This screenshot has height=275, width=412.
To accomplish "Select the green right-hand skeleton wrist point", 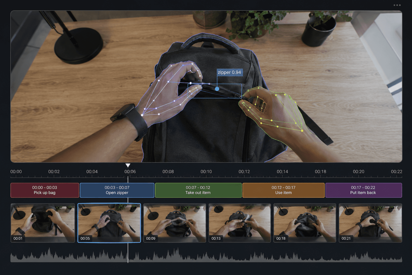I will (302, 131).
